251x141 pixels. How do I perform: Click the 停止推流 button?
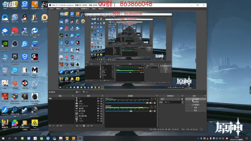point(195,99)
